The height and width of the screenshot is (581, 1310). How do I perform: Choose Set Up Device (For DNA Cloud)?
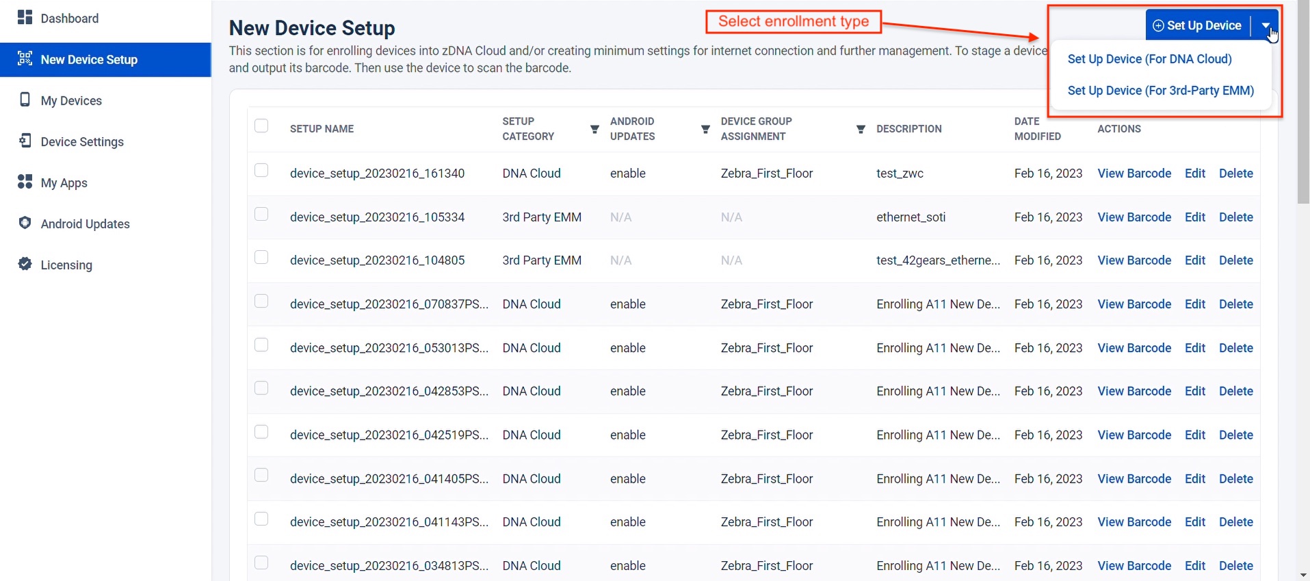[x=1149, y=59]
